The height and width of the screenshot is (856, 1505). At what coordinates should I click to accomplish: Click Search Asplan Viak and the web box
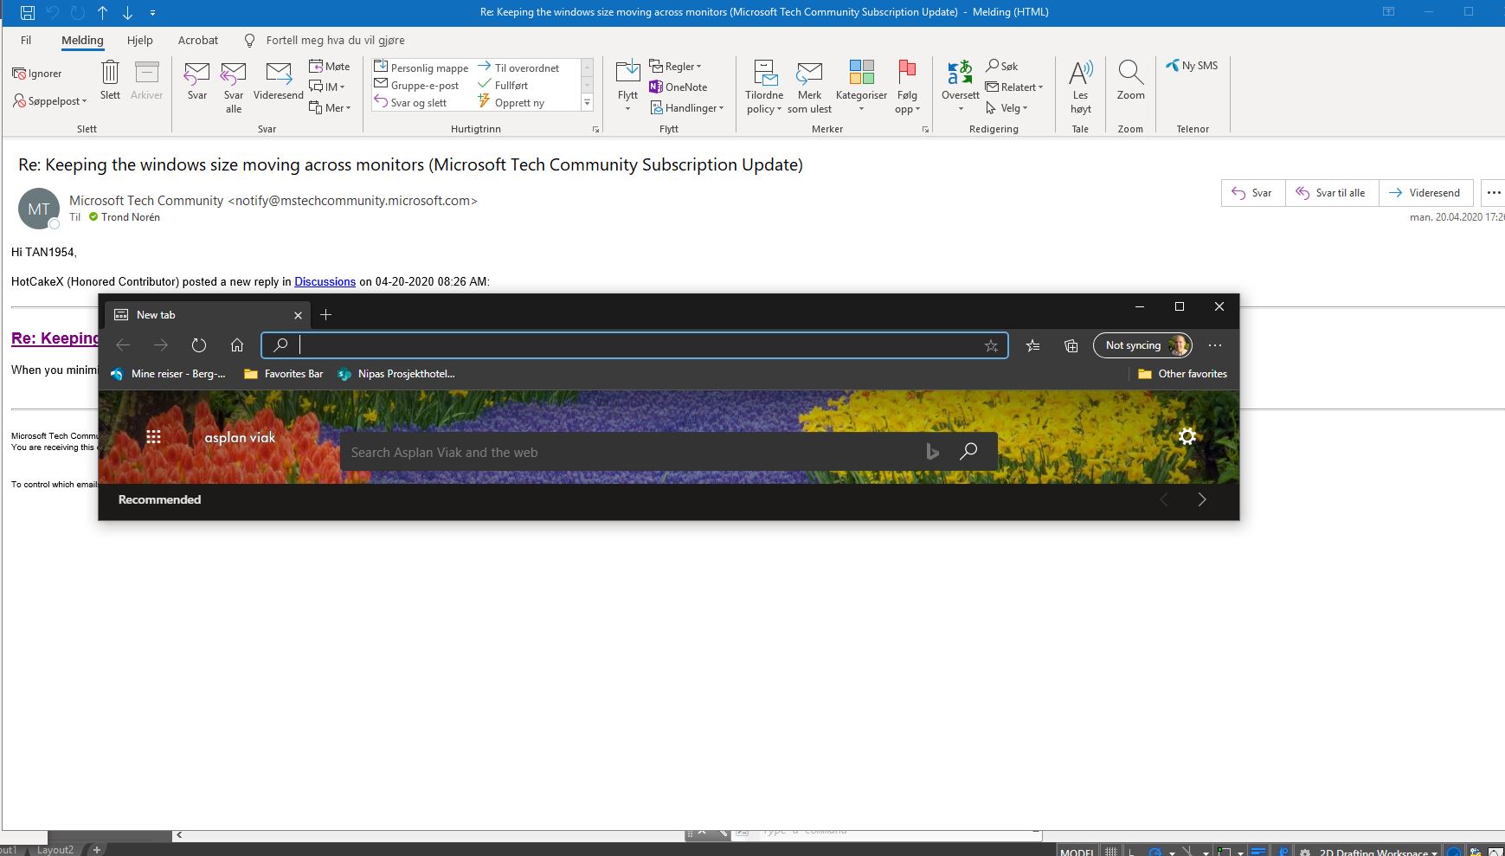669,452
